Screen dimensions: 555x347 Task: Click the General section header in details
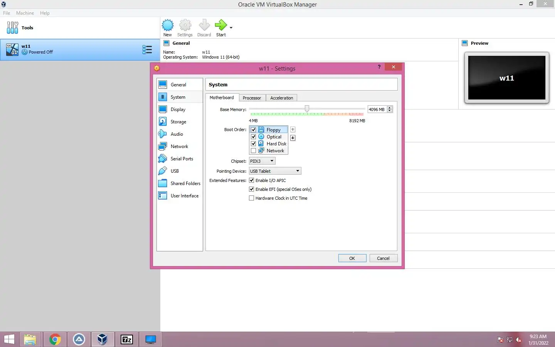point(181,43)
